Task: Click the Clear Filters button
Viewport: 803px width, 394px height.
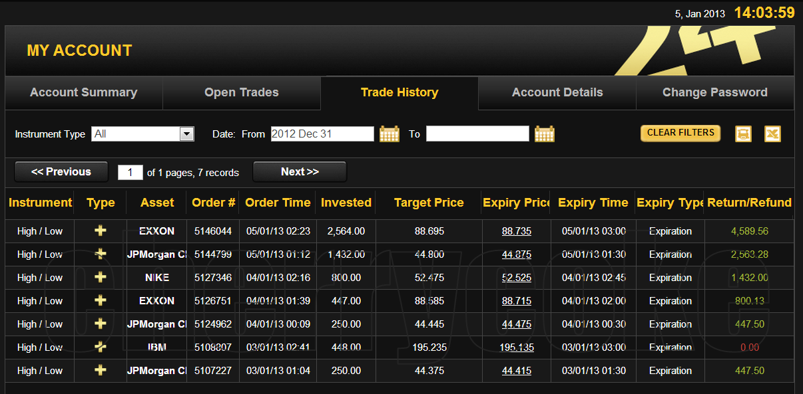Action: [x=680, y=133]
